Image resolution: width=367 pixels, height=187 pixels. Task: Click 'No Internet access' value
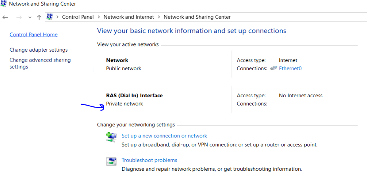tap(301, 96)
